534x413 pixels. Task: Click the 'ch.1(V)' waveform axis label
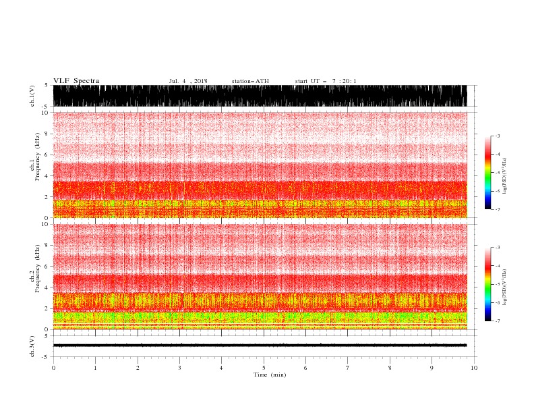pos(32,96)
